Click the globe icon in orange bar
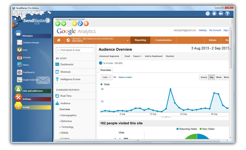This screenshot has height=150, width=246. click(x=68, y=40)
